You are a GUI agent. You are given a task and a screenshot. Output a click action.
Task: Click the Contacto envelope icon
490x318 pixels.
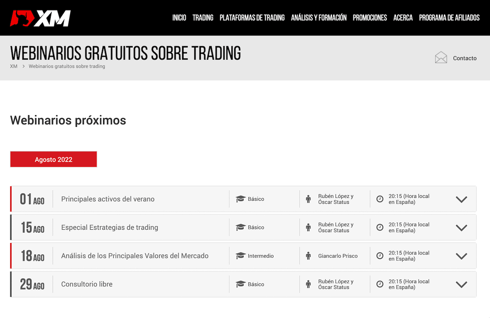441,58
